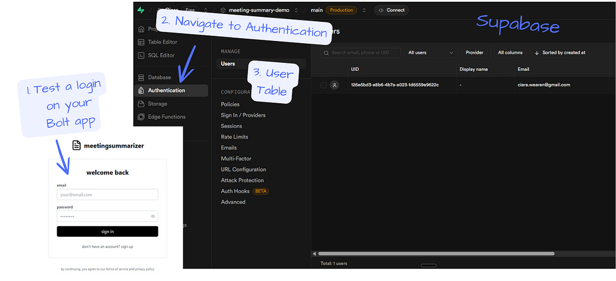
Task: Click UID 126e5bd3-e8b6-4b7a-a023-1d6559e9622c cell
Action: 395,85
